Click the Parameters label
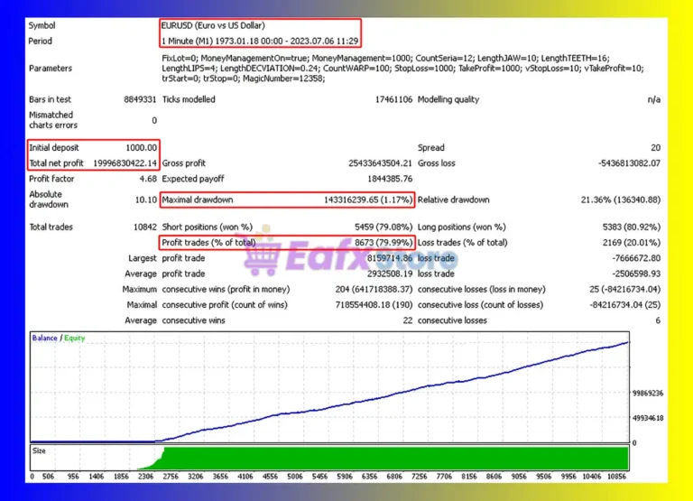The image size is (693, 501). pyautogui.click(x=51, y=68)
